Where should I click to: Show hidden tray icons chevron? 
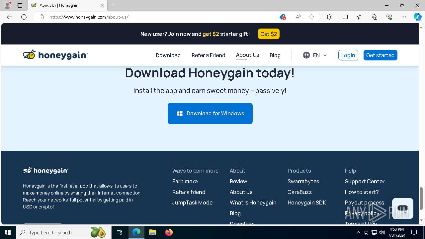pos(358,232)
